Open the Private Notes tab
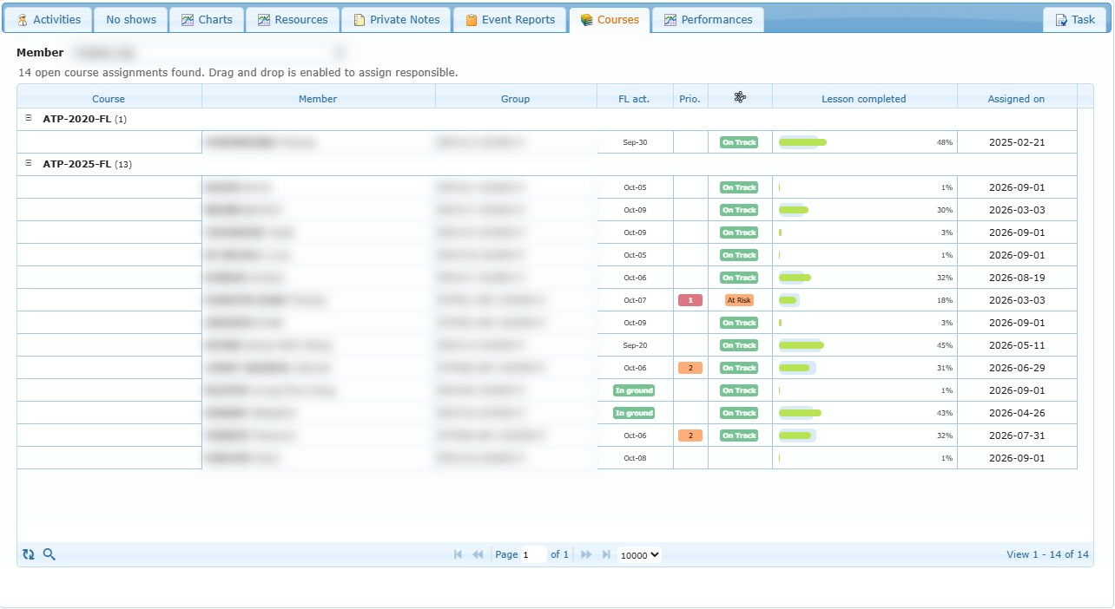The height and width of the screenshot is (609, 1115). point(396,19)
